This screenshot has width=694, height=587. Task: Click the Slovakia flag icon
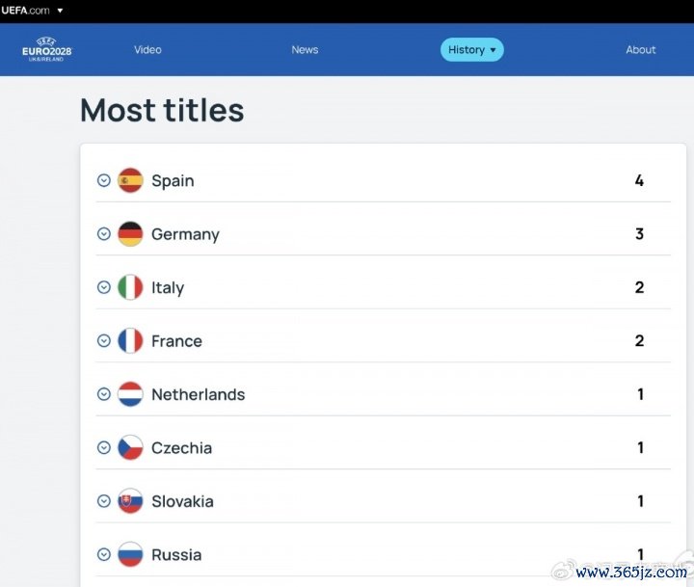click(130, 501)
